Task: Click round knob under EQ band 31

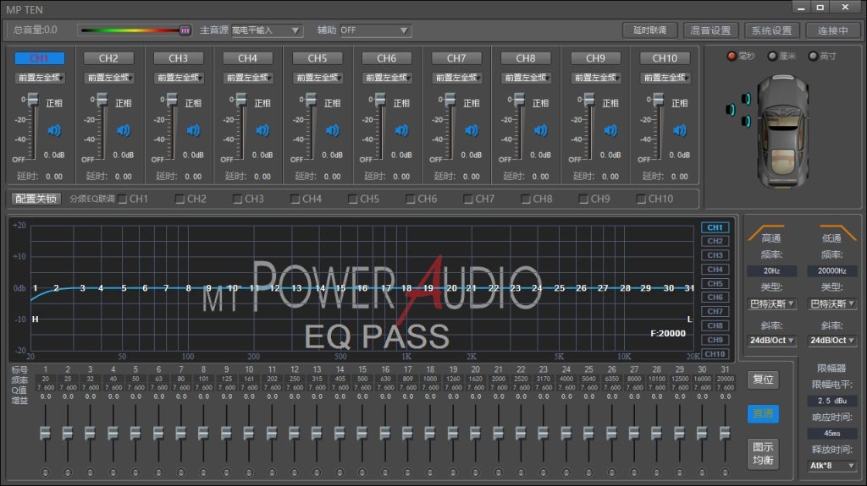Action: [725, 472]
